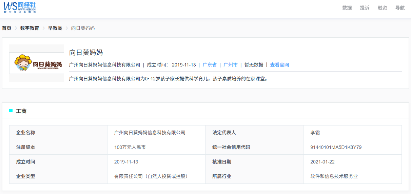
Task: Click the 成立时间 table label cell
Action: (x=58, y=162)
